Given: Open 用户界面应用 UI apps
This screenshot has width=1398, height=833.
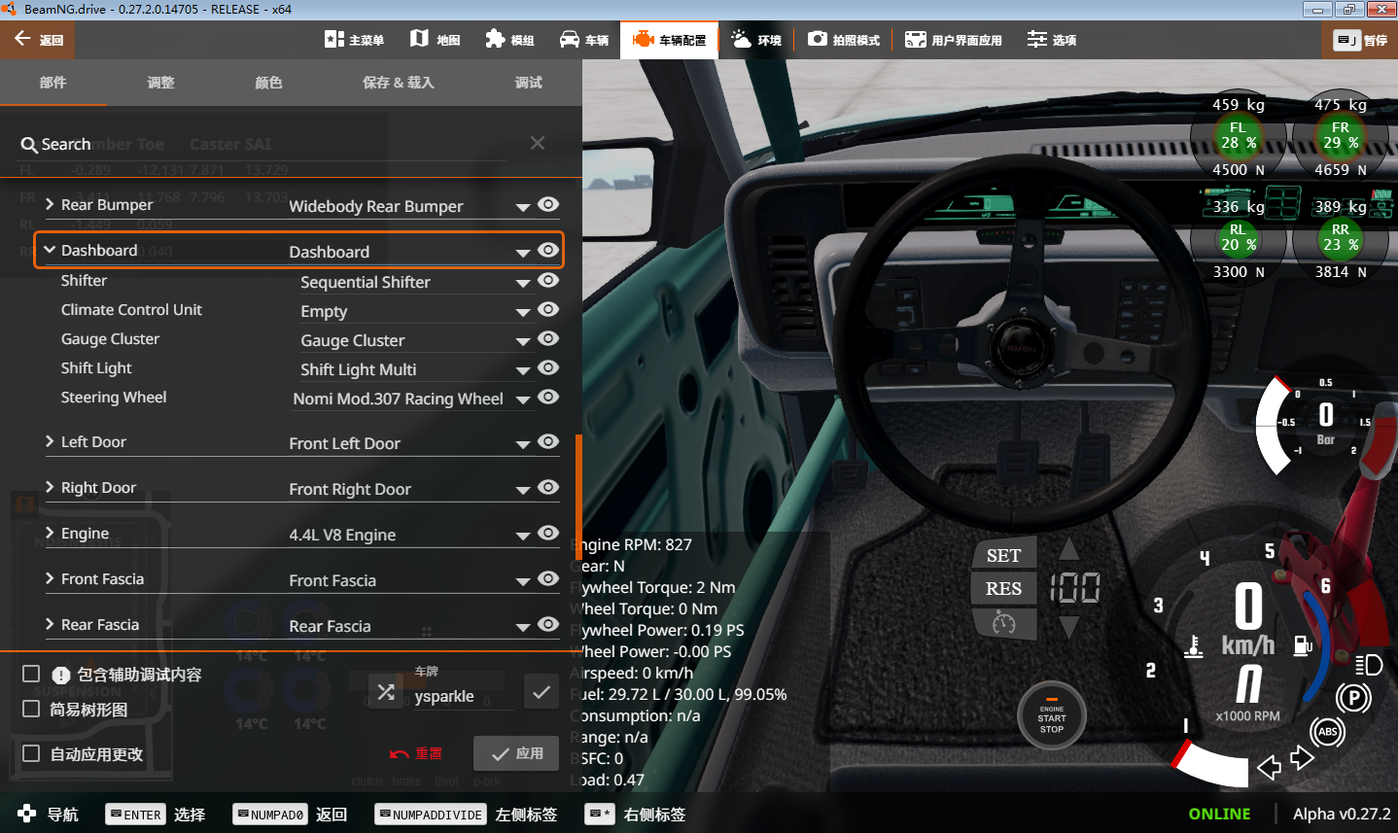Looking at the screenshot, I should point(953,39).
